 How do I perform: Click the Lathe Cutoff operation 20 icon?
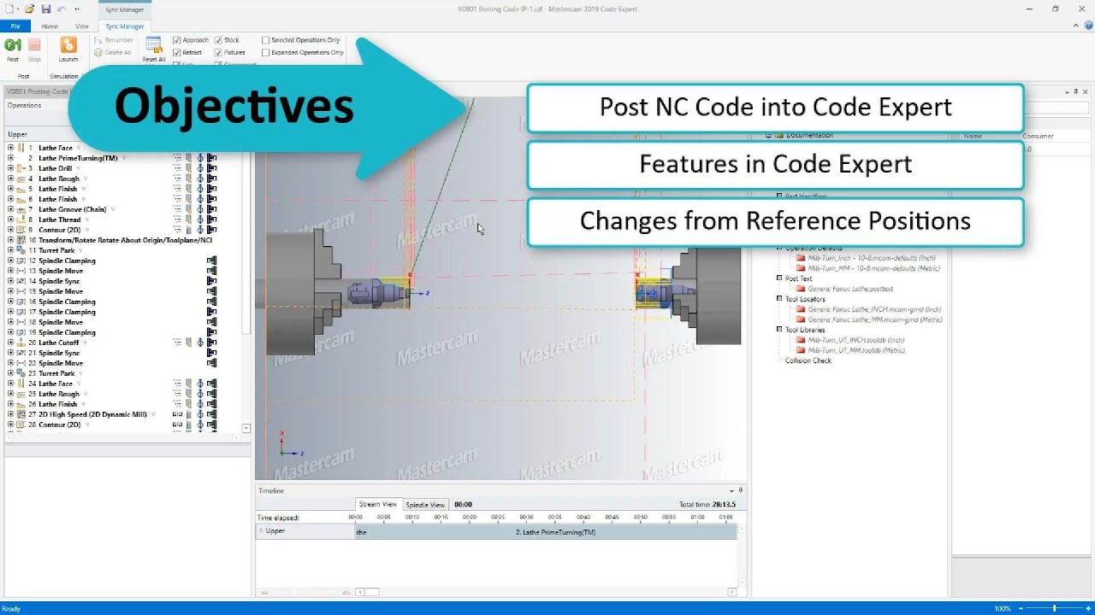point(21,343)
